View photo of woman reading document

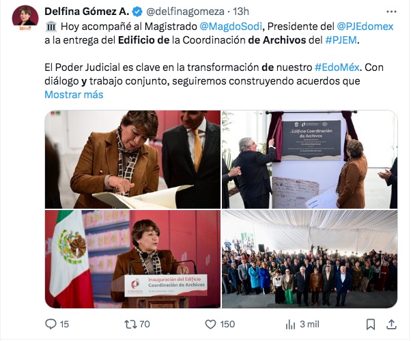[132, 160]
